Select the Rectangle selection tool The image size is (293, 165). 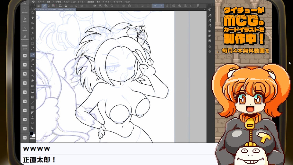[x=32, y=43]
